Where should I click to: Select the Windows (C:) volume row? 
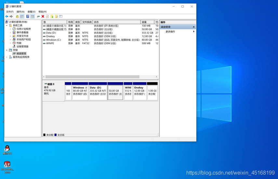tap(100, 40)
